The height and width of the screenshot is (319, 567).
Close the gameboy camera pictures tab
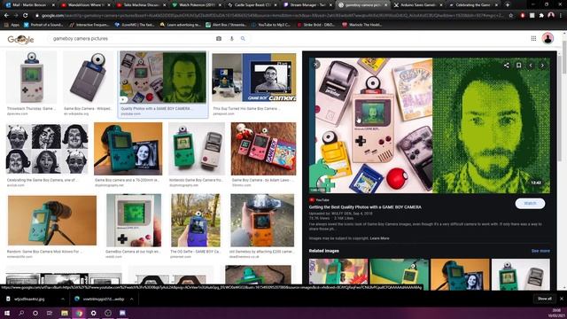(385, 5)
